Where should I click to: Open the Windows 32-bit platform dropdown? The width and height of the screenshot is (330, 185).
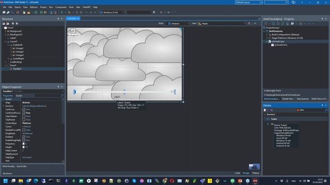(x=112, y=12)
